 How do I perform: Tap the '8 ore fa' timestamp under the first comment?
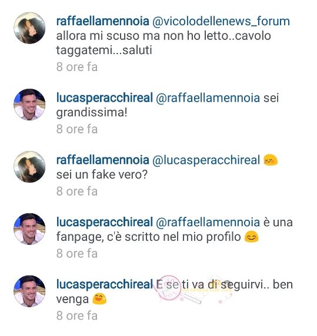point(77,67)
